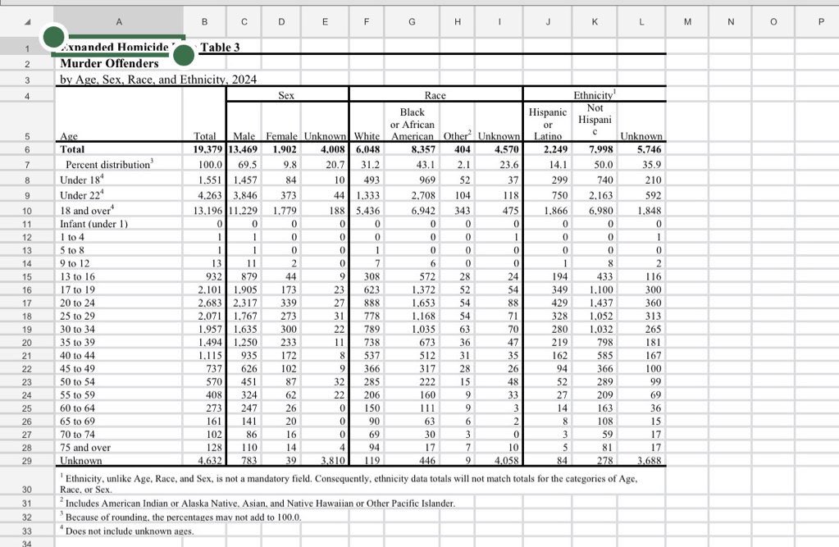The height and width of the screenshot is (547, 839).
Task: Select column P header
Action: (820, 22)
